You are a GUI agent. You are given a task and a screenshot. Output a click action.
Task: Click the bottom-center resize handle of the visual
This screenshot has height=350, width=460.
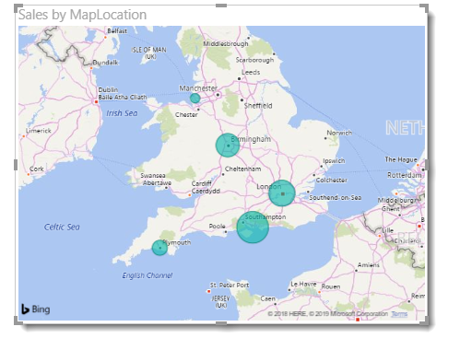click(x=221, y=323)
